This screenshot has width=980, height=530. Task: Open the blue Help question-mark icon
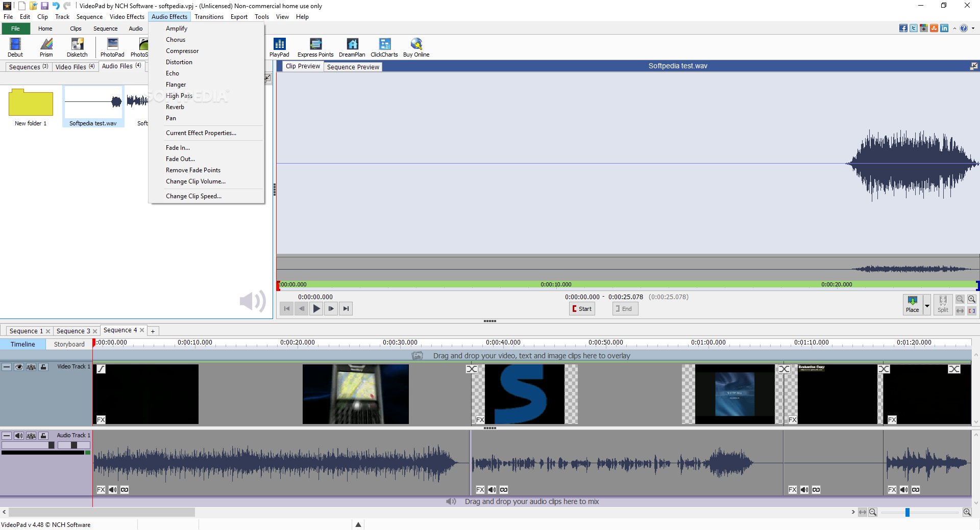click(964, 29)
